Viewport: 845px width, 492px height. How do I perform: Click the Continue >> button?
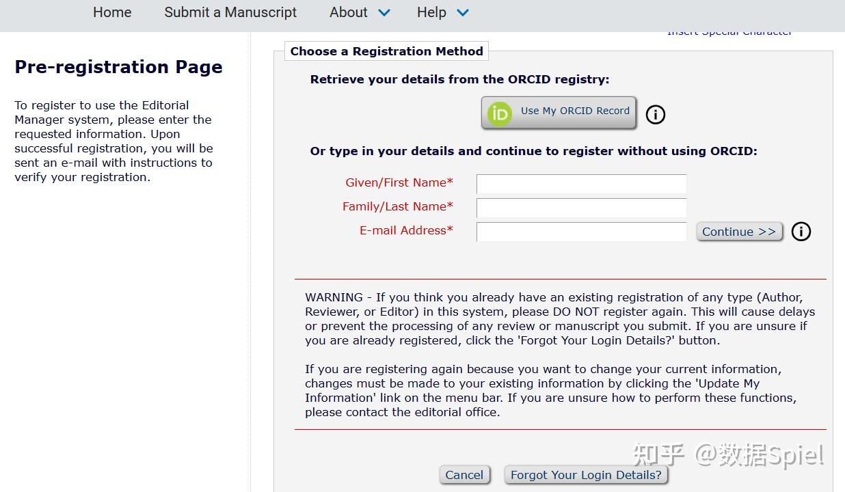[x=739, y=232]
